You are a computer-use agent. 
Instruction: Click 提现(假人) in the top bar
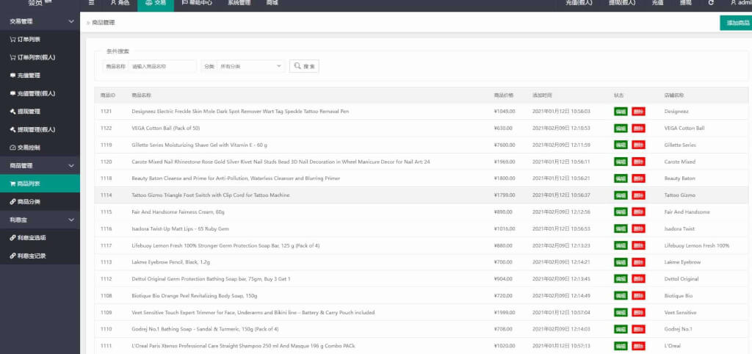pyautogui.click(x=622, y=3)
